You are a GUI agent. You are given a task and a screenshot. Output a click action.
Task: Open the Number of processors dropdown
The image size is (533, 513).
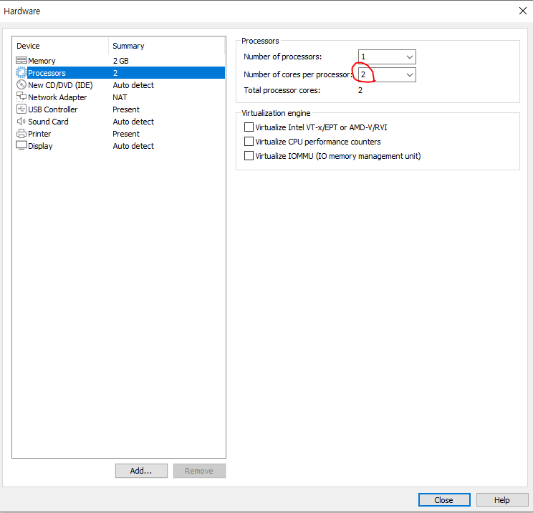387,57
